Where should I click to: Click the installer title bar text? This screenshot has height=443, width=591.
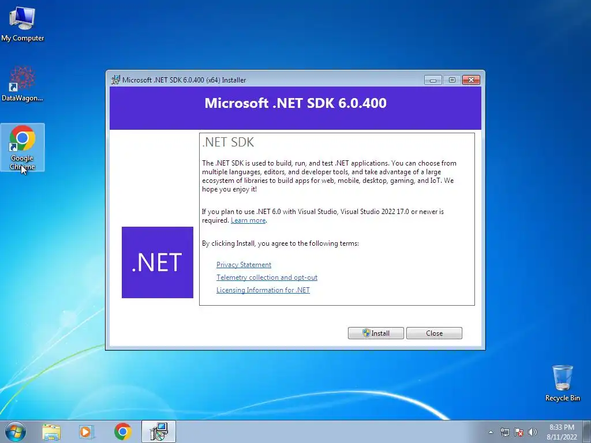coord(184,80)
